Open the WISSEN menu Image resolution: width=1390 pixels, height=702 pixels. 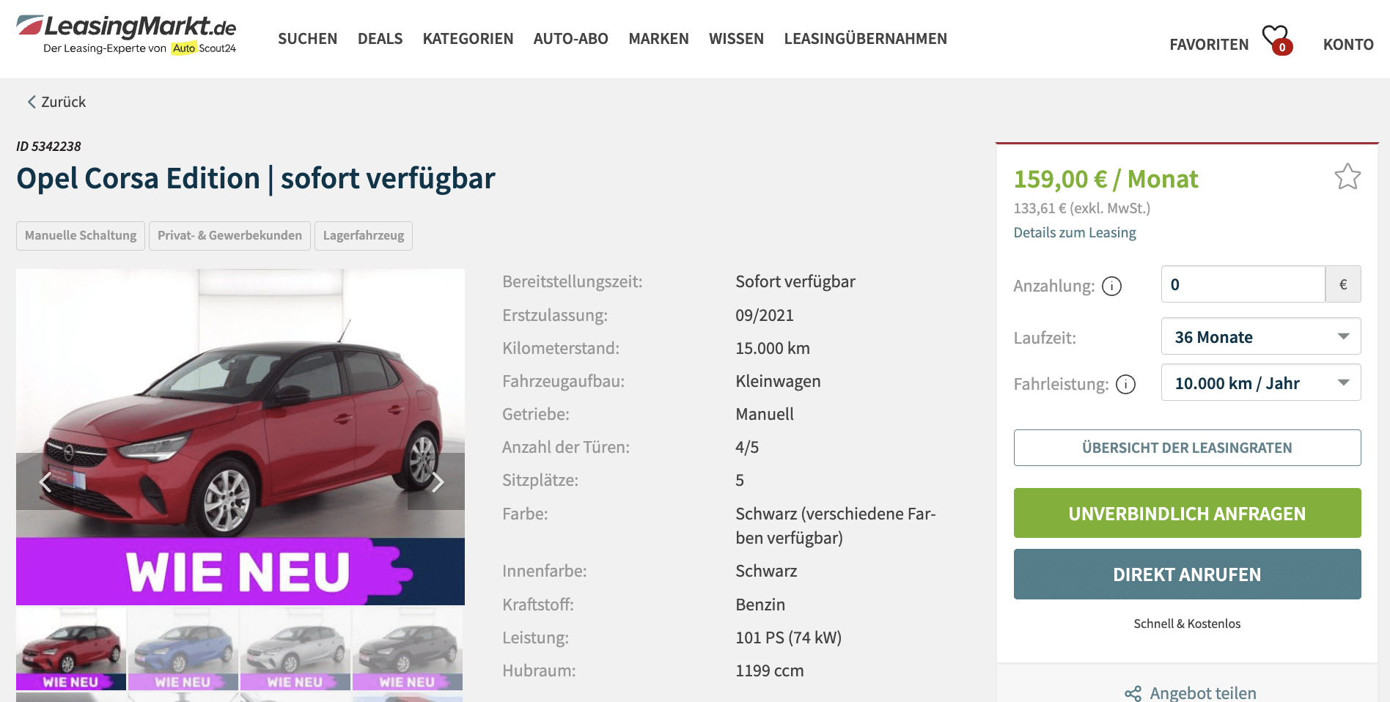[736, 39]
